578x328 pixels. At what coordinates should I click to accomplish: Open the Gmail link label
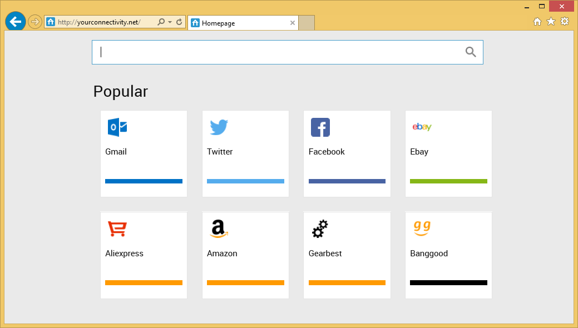pos(116,151)
